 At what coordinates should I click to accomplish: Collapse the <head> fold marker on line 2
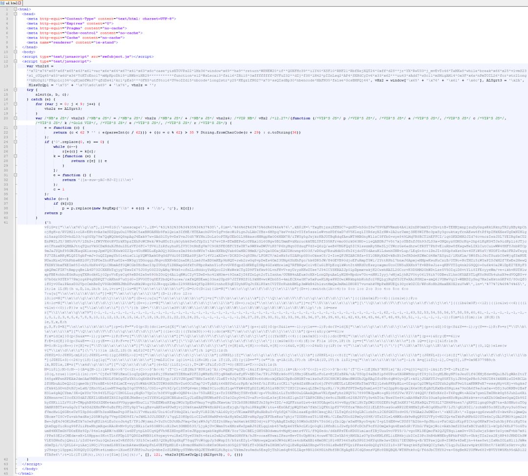tap(16, 14)
